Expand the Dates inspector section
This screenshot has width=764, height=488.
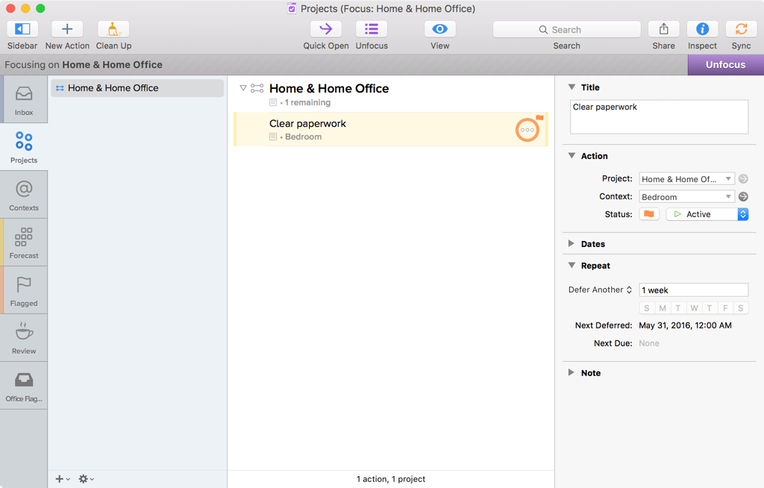pyautogui.click(x=571, y=244)
